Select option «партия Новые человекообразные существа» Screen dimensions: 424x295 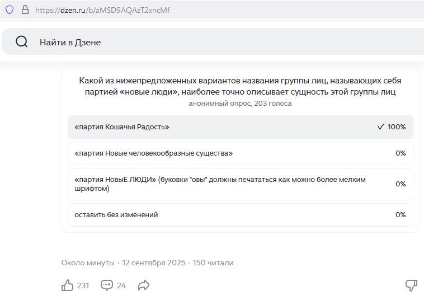(241, 153)
